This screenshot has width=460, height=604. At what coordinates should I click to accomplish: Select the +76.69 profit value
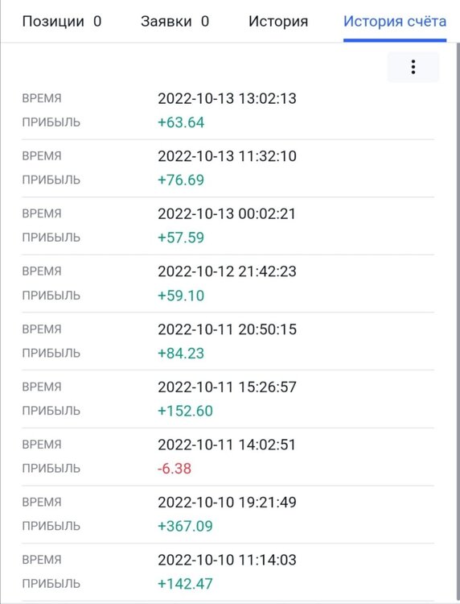pos(181,180)
